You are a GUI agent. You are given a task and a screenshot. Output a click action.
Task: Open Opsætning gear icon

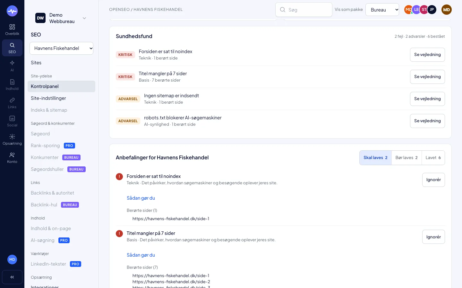(12, 137)
